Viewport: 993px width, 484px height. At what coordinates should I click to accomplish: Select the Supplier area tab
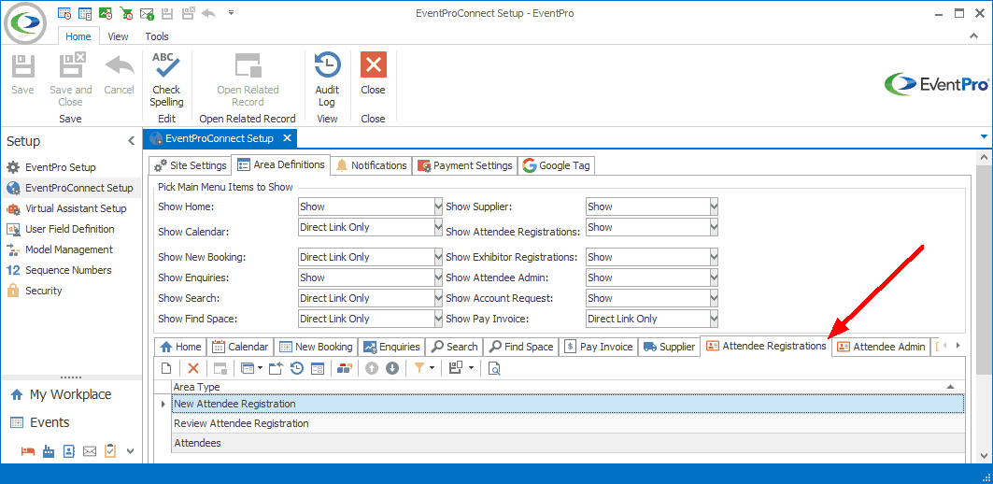click(669, 347)
